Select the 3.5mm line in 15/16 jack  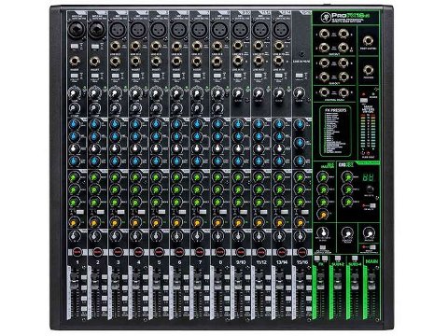point(301,54)
